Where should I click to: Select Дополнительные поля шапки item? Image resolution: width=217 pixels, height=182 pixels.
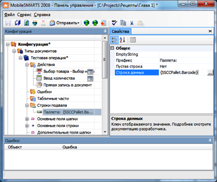pos(64,132)
